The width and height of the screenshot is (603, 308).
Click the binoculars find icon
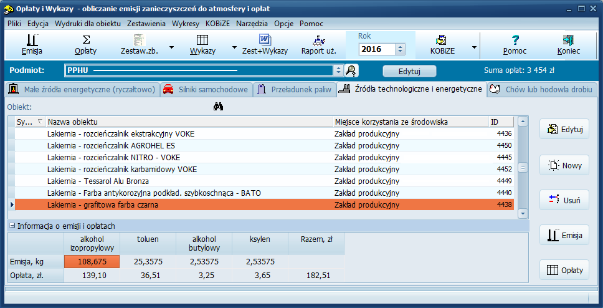point(219,107)
